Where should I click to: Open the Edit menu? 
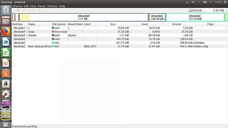tap(26, 6)
